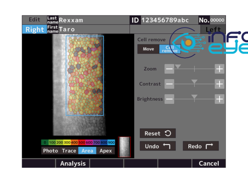The width and height of the screenshot is (248, 183).
Task: Run Analysis from the bottom bar
Action: [73, 163]
